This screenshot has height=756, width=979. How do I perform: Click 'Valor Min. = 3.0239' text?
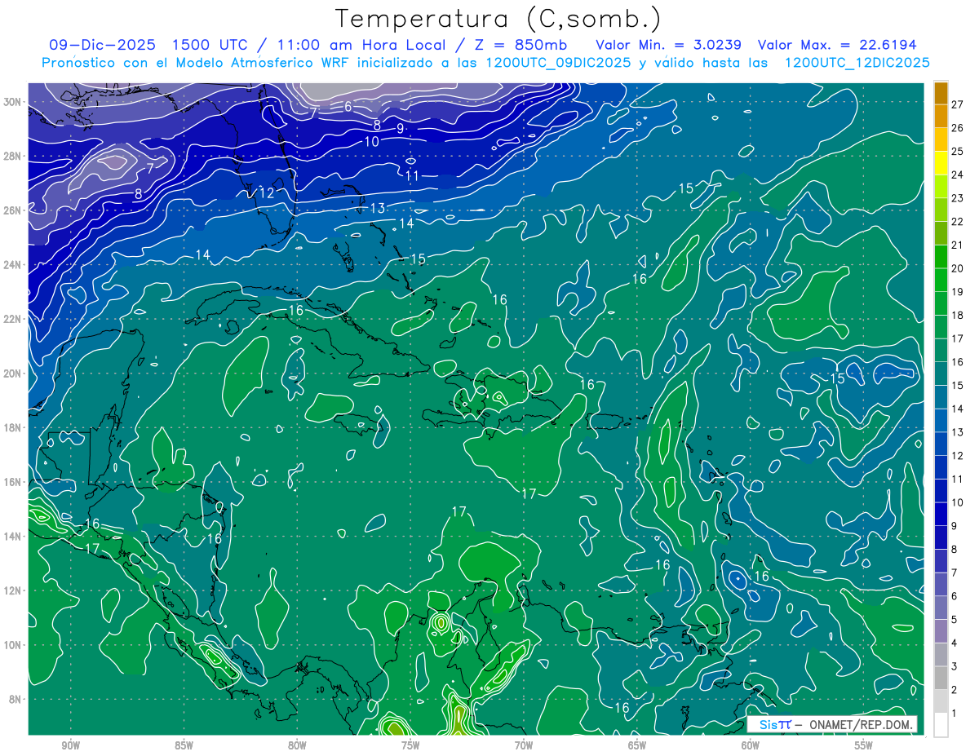[670, 45]
